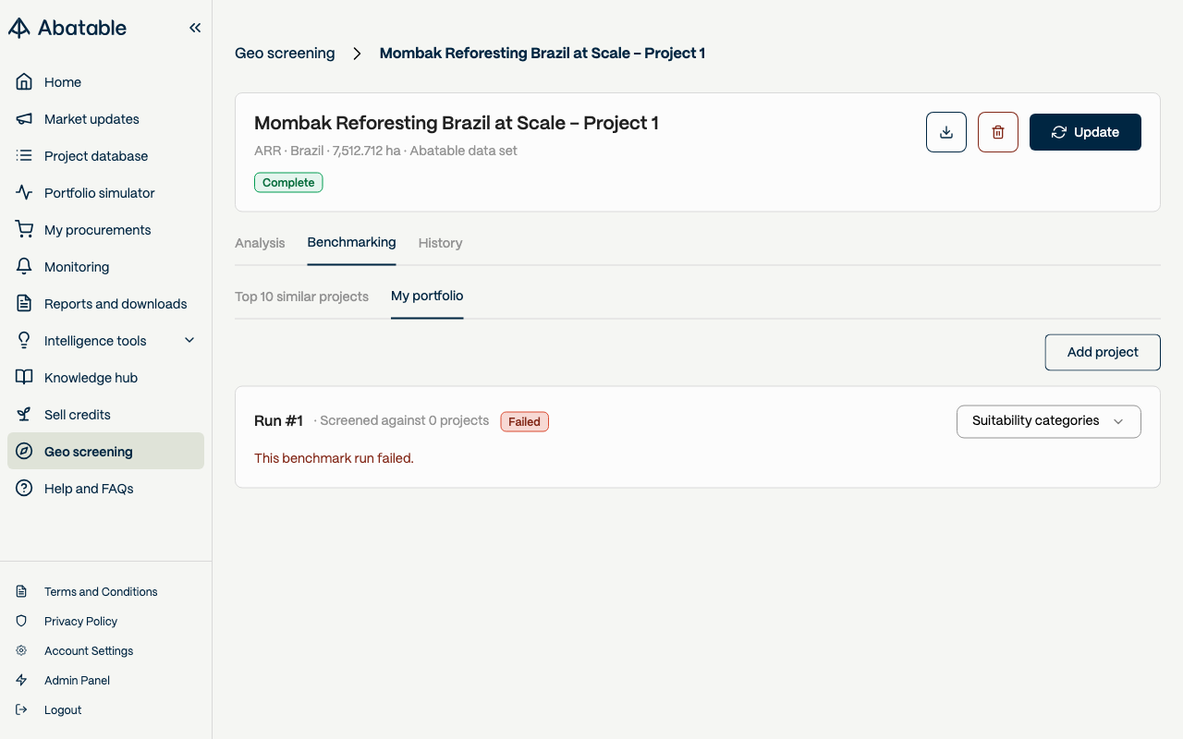Image resolution: width=1183 pixels, height=739 pixels.
Task: Go to Sell credits
Action: click(105, 415)
